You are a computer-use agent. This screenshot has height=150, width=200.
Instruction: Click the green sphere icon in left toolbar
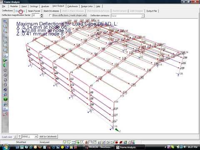tap(5, 65)
